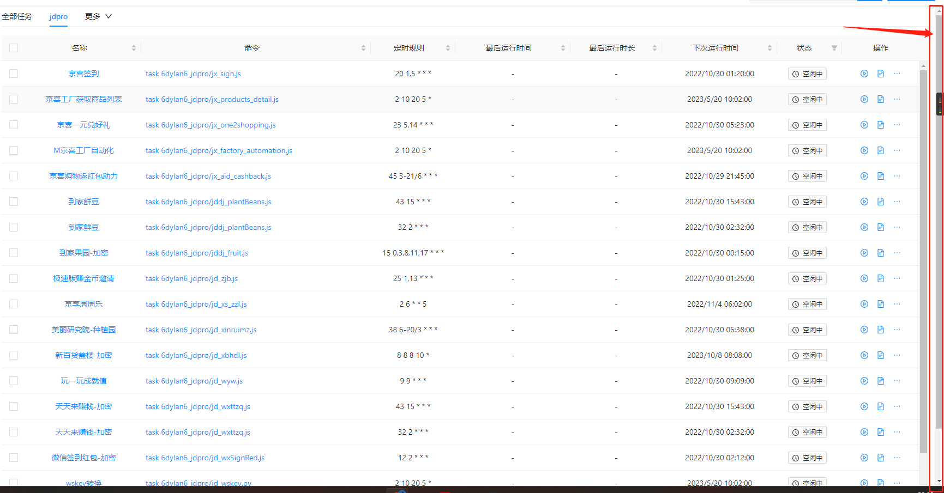The image size is (944, 493).
Task: Check the 京喜一元兑好礼 row checkbox
Action: pyautogui.click(x=14, y=125)
